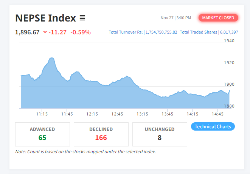Screen dimensions: 250x174
Task: Click the 14:45 time axis label
Action: tap(217, 114)
